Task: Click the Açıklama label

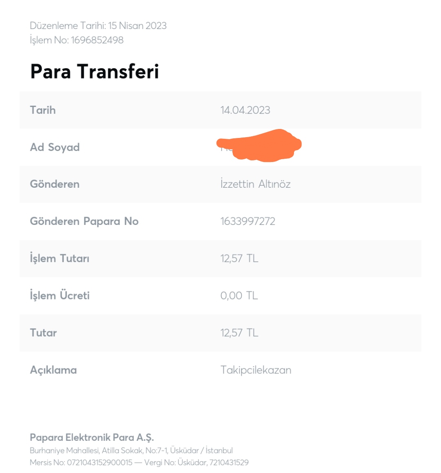Action: click(53, 370)
